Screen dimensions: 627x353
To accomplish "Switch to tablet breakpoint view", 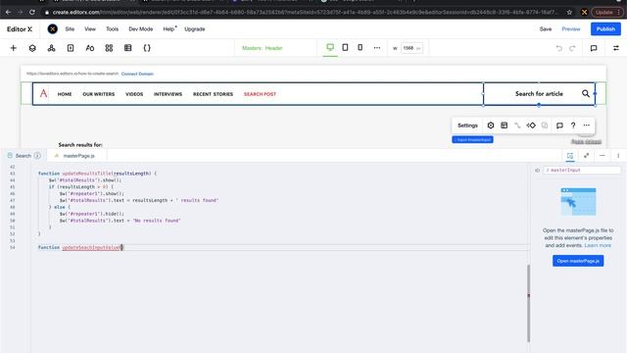I will coord(345,48).
